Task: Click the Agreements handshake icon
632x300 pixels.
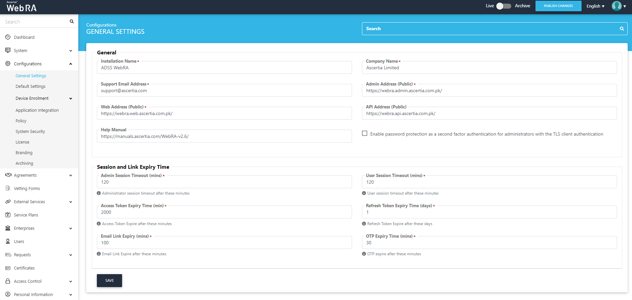Action: tap(8, 175)
